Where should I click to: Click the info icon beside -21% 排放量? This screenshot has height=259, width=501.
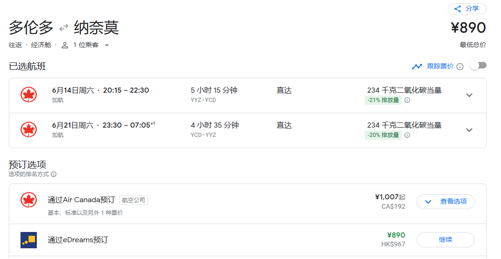pos(407,100)
